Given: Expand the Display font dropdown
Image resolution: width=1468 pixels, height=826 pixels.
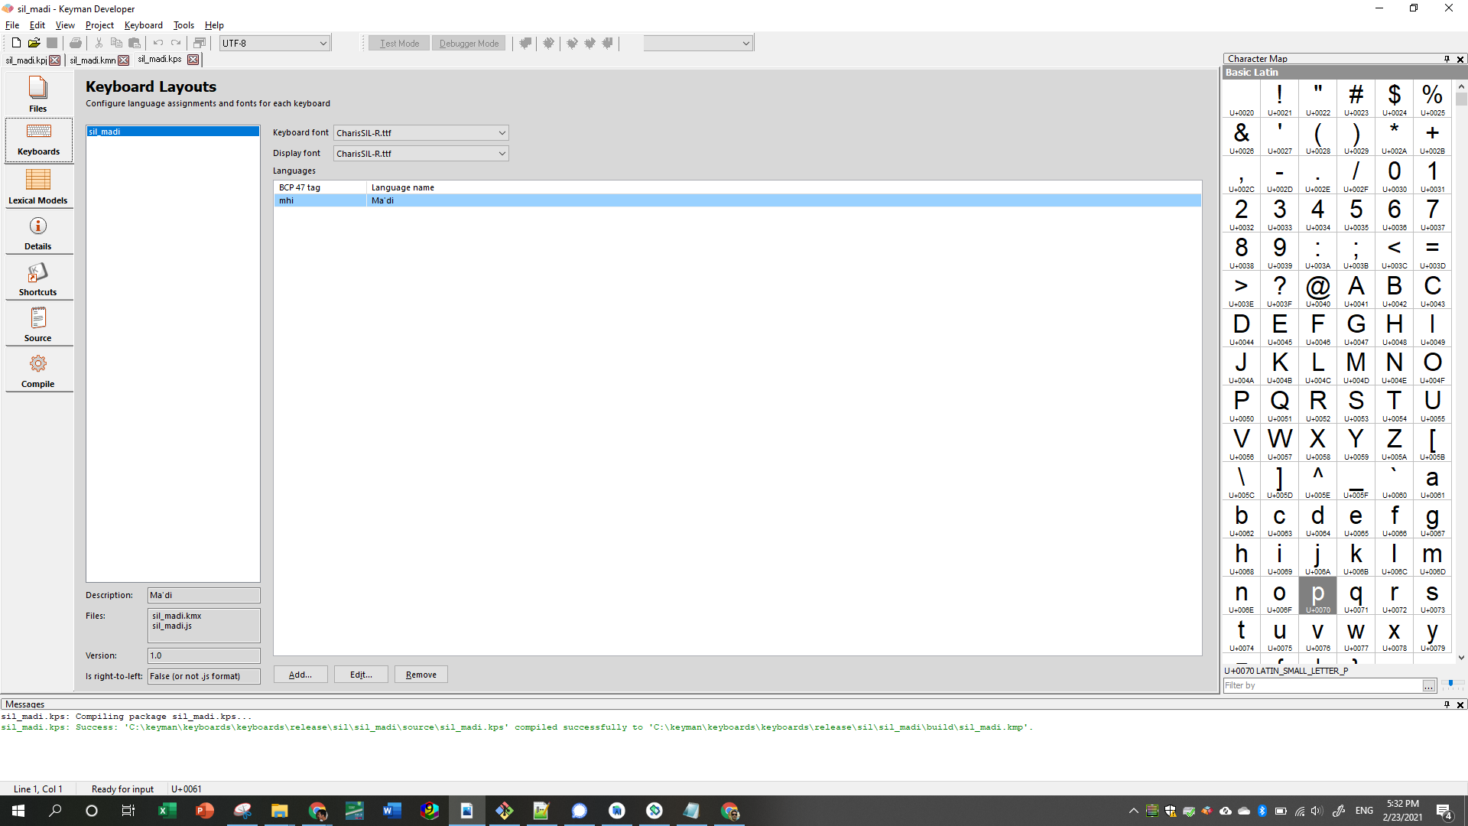Looking at the screenshot, I should click(502, 154).
